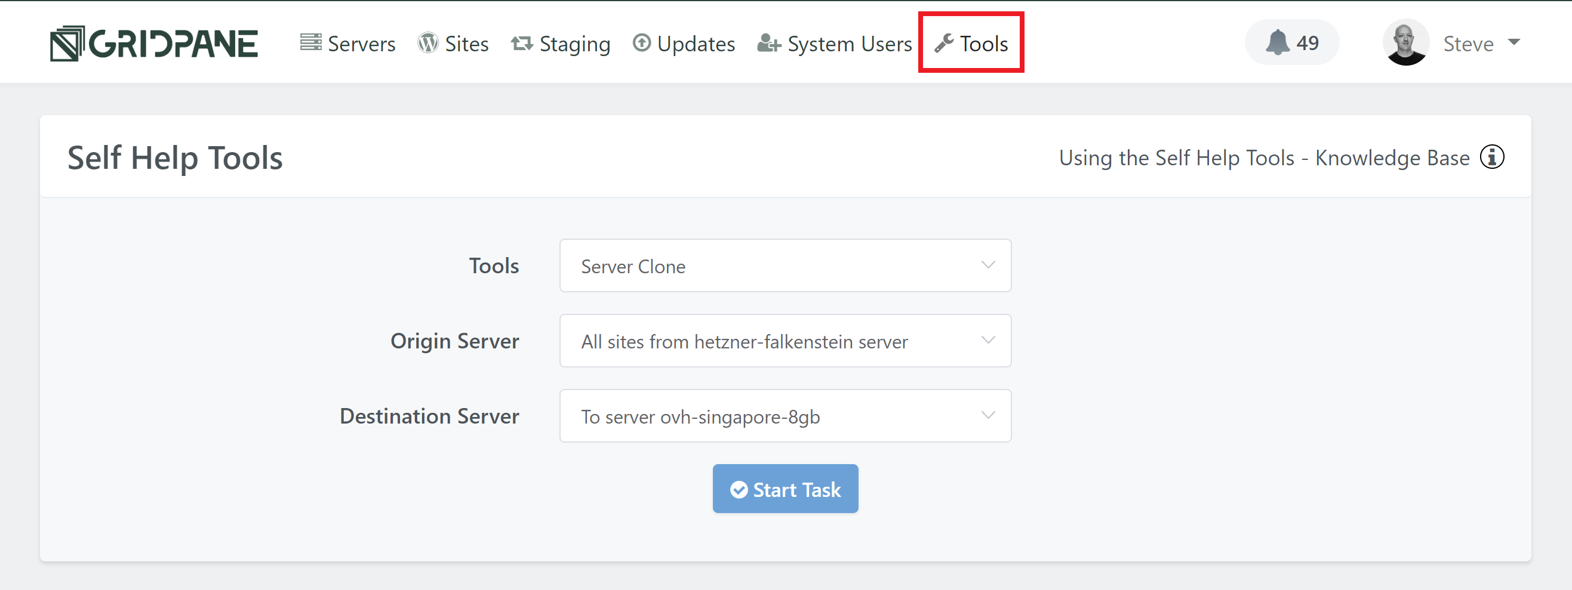Screen dimensions: 1572x590
Task: Open the Tools dropdown showing Server Clone
Action: [x=785, y=265]
